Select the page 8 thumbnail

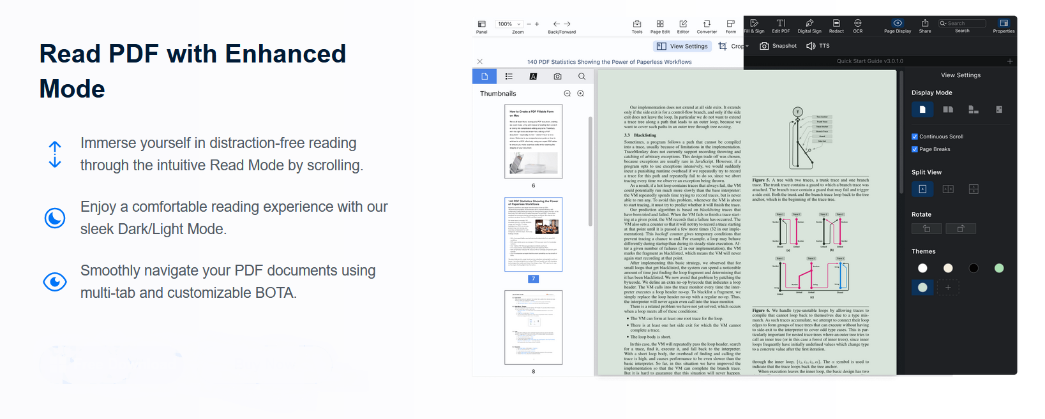534,327
